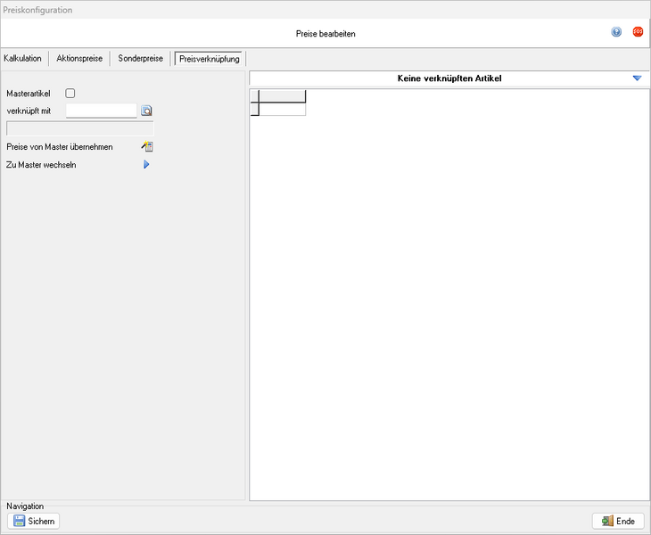Click the red SOS support icon
Screen dimensions: 651x535
638,32
